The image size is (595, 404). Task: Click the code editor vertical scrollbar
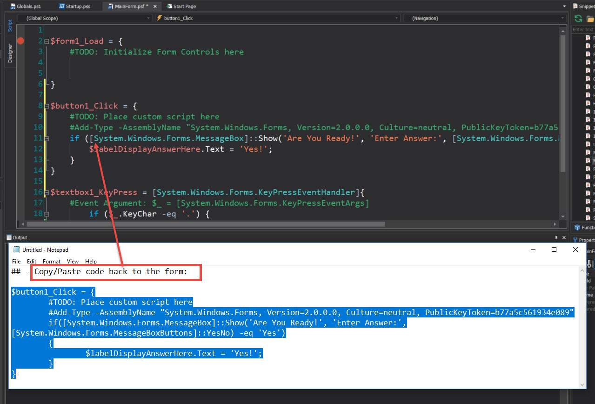tap(563, 123)
